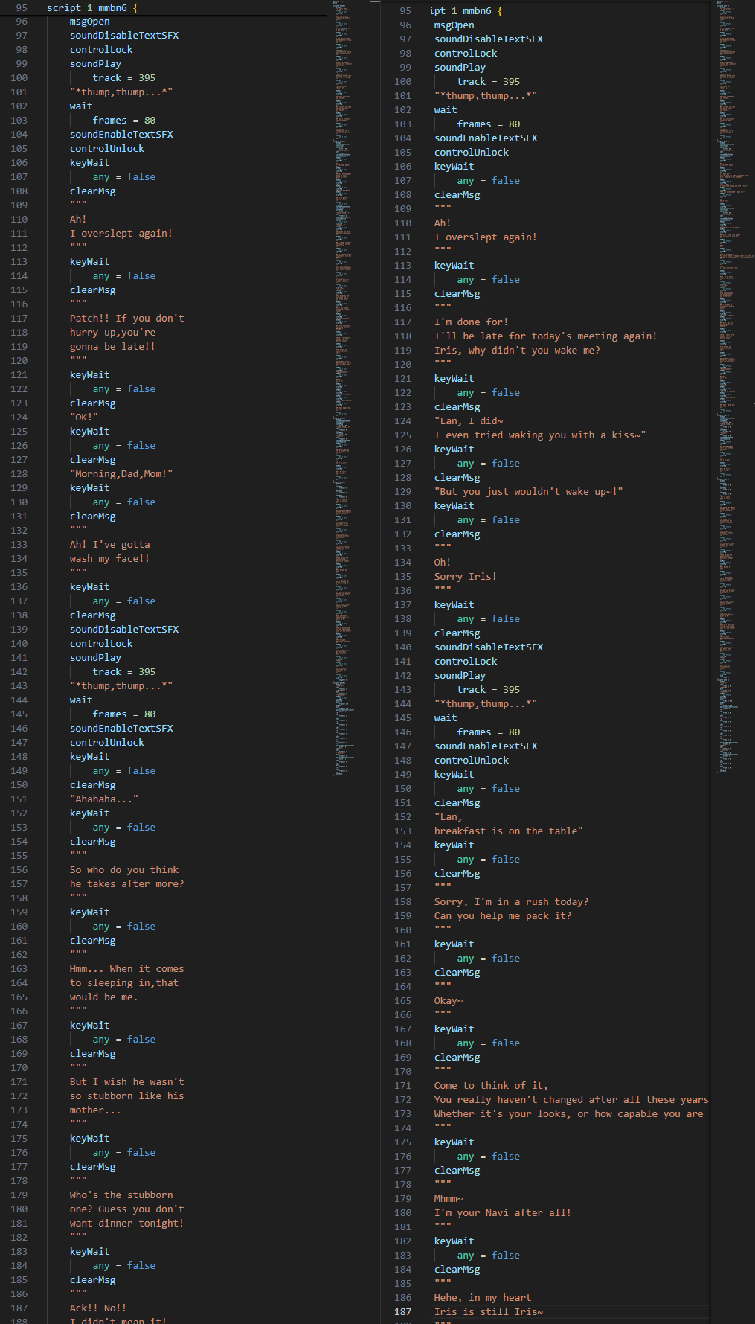755x1324 pixels.
Task: Click "one? Guess you don't" line
Action: (x=127, y=1209)
